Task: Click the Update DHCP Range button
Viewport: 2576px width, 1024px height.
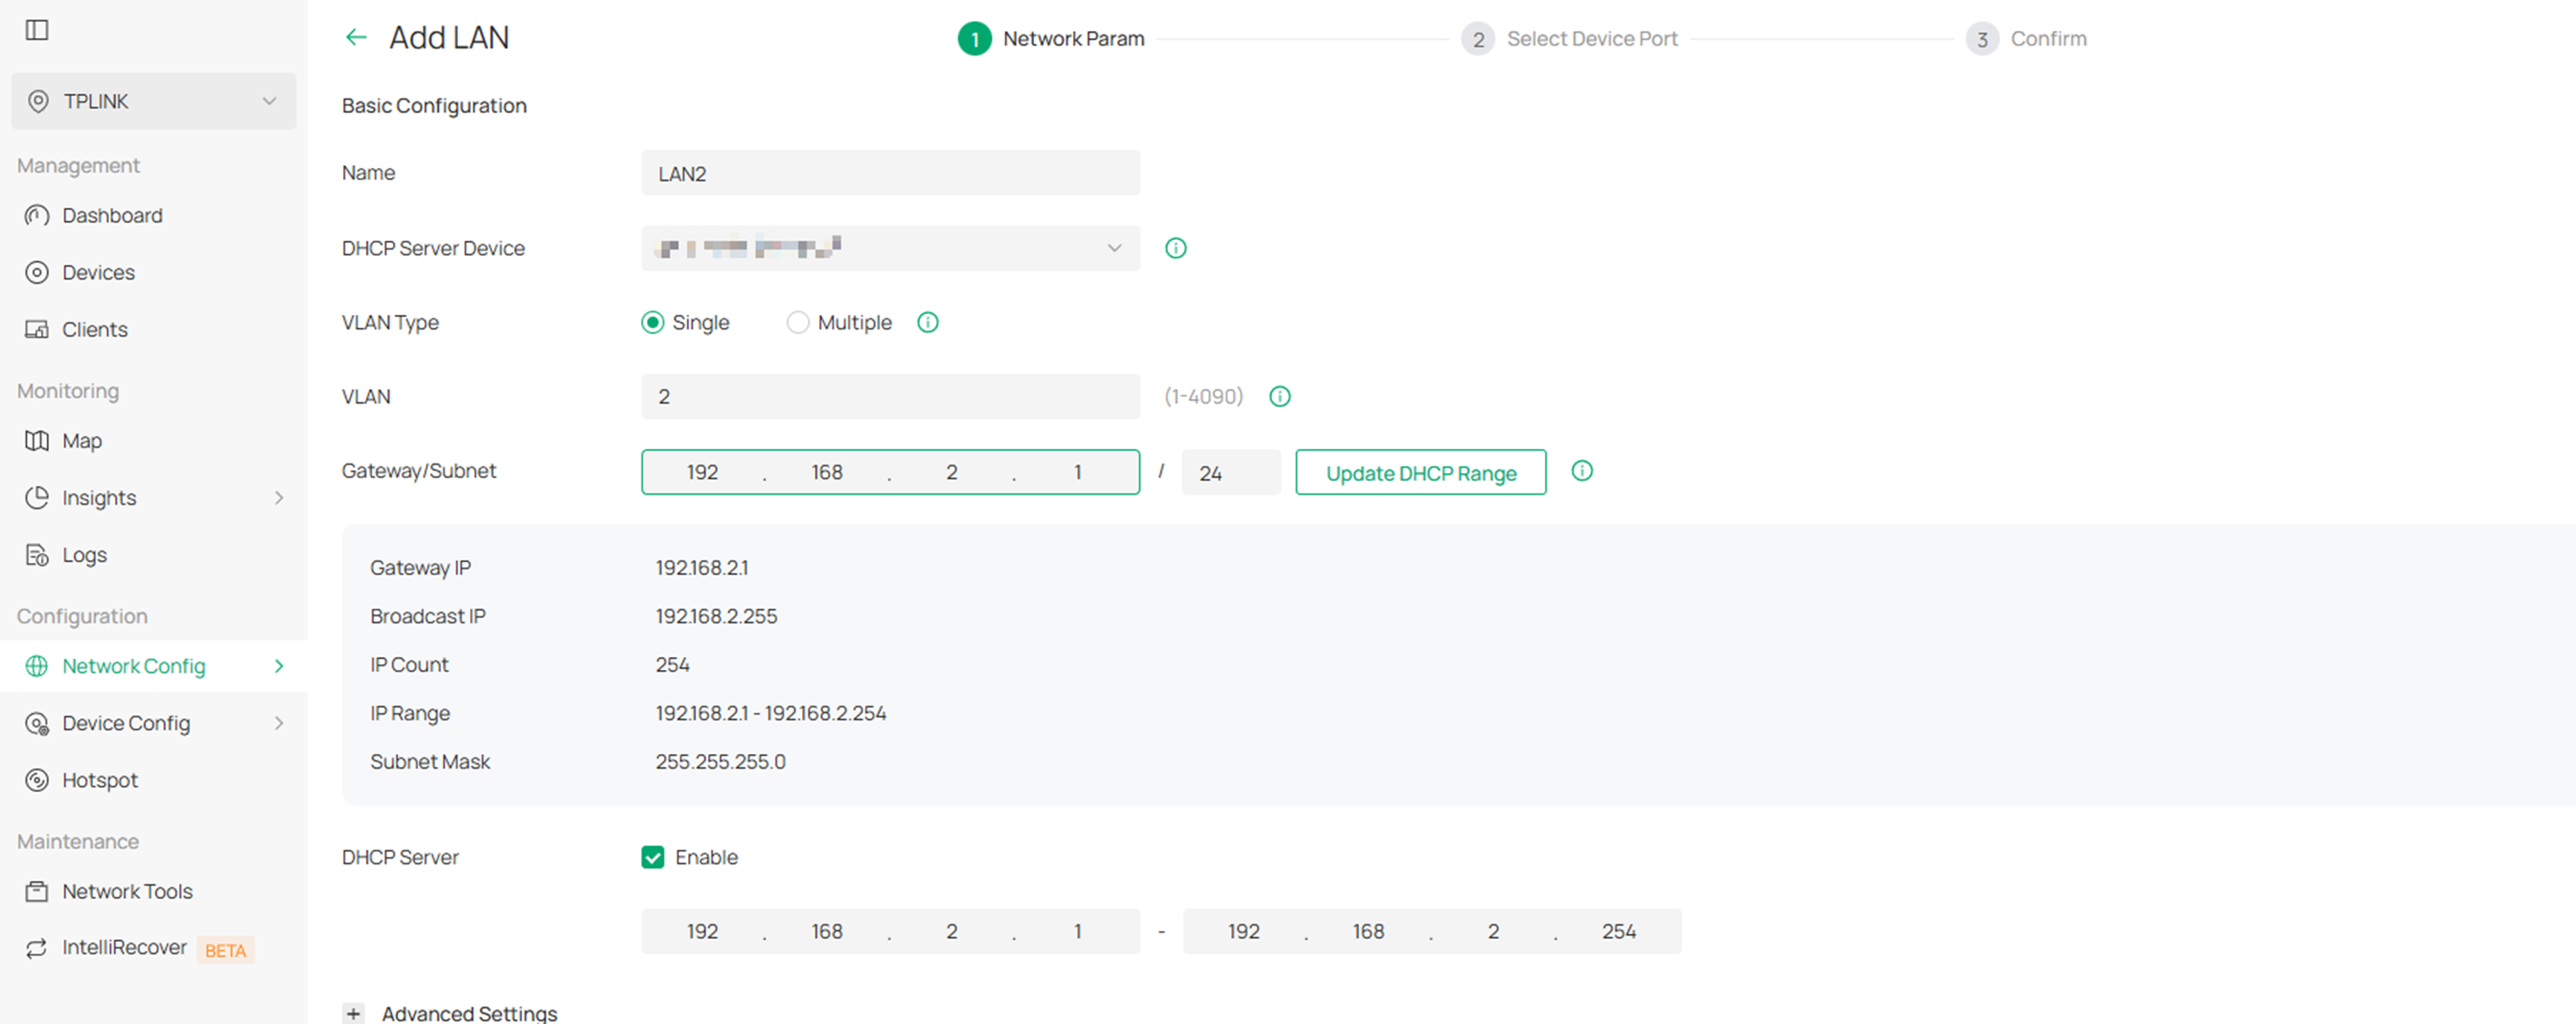Action: tap(1420, 472)
